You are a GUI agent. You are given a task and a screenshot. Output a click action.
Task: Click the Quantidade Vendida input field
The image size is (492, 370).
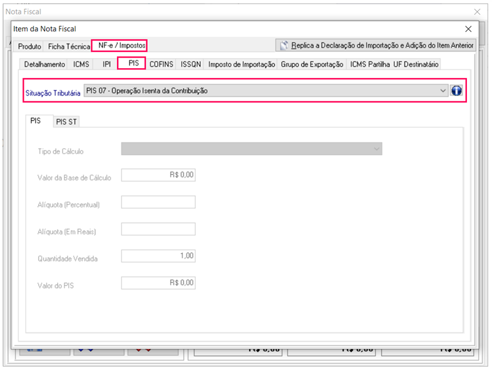(158, 256)
